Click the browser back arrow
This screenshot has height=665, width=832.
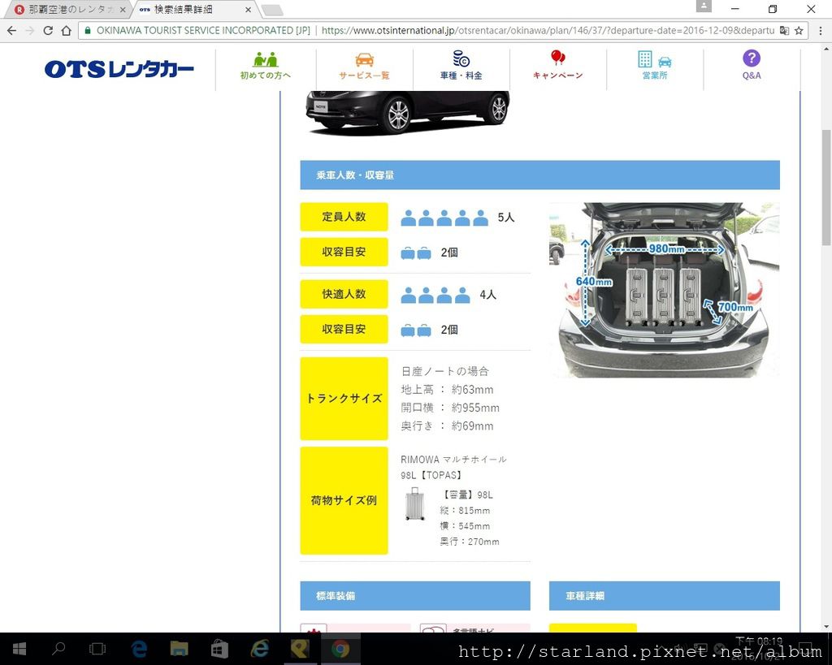coord(11,31)
